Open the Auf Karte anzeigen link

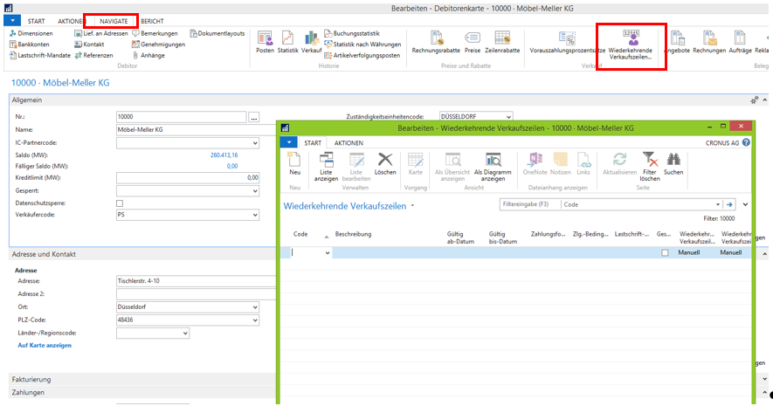pos(45,346)
